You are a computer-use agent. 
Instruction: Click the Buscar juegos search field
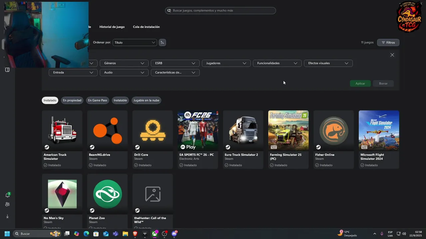tap(220, 11)
